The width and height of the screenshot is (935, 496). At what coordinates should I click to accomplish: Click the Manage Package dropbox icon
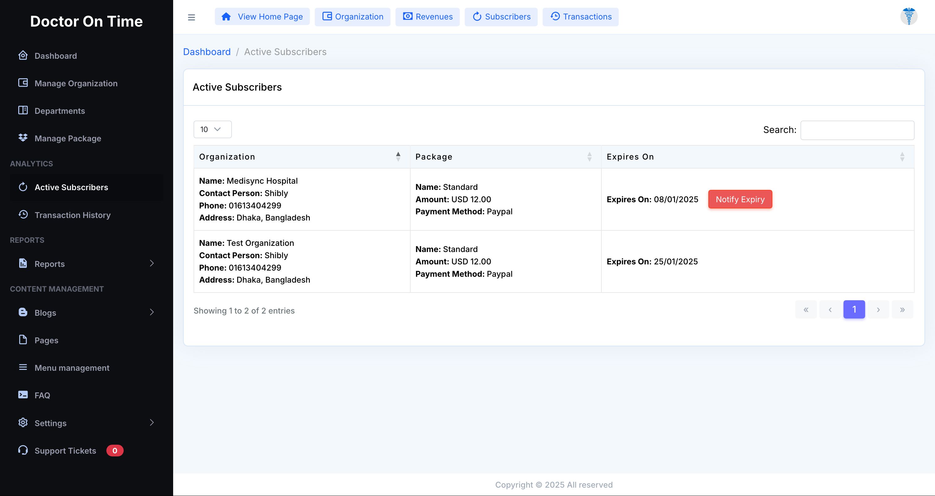pos(23,138)
